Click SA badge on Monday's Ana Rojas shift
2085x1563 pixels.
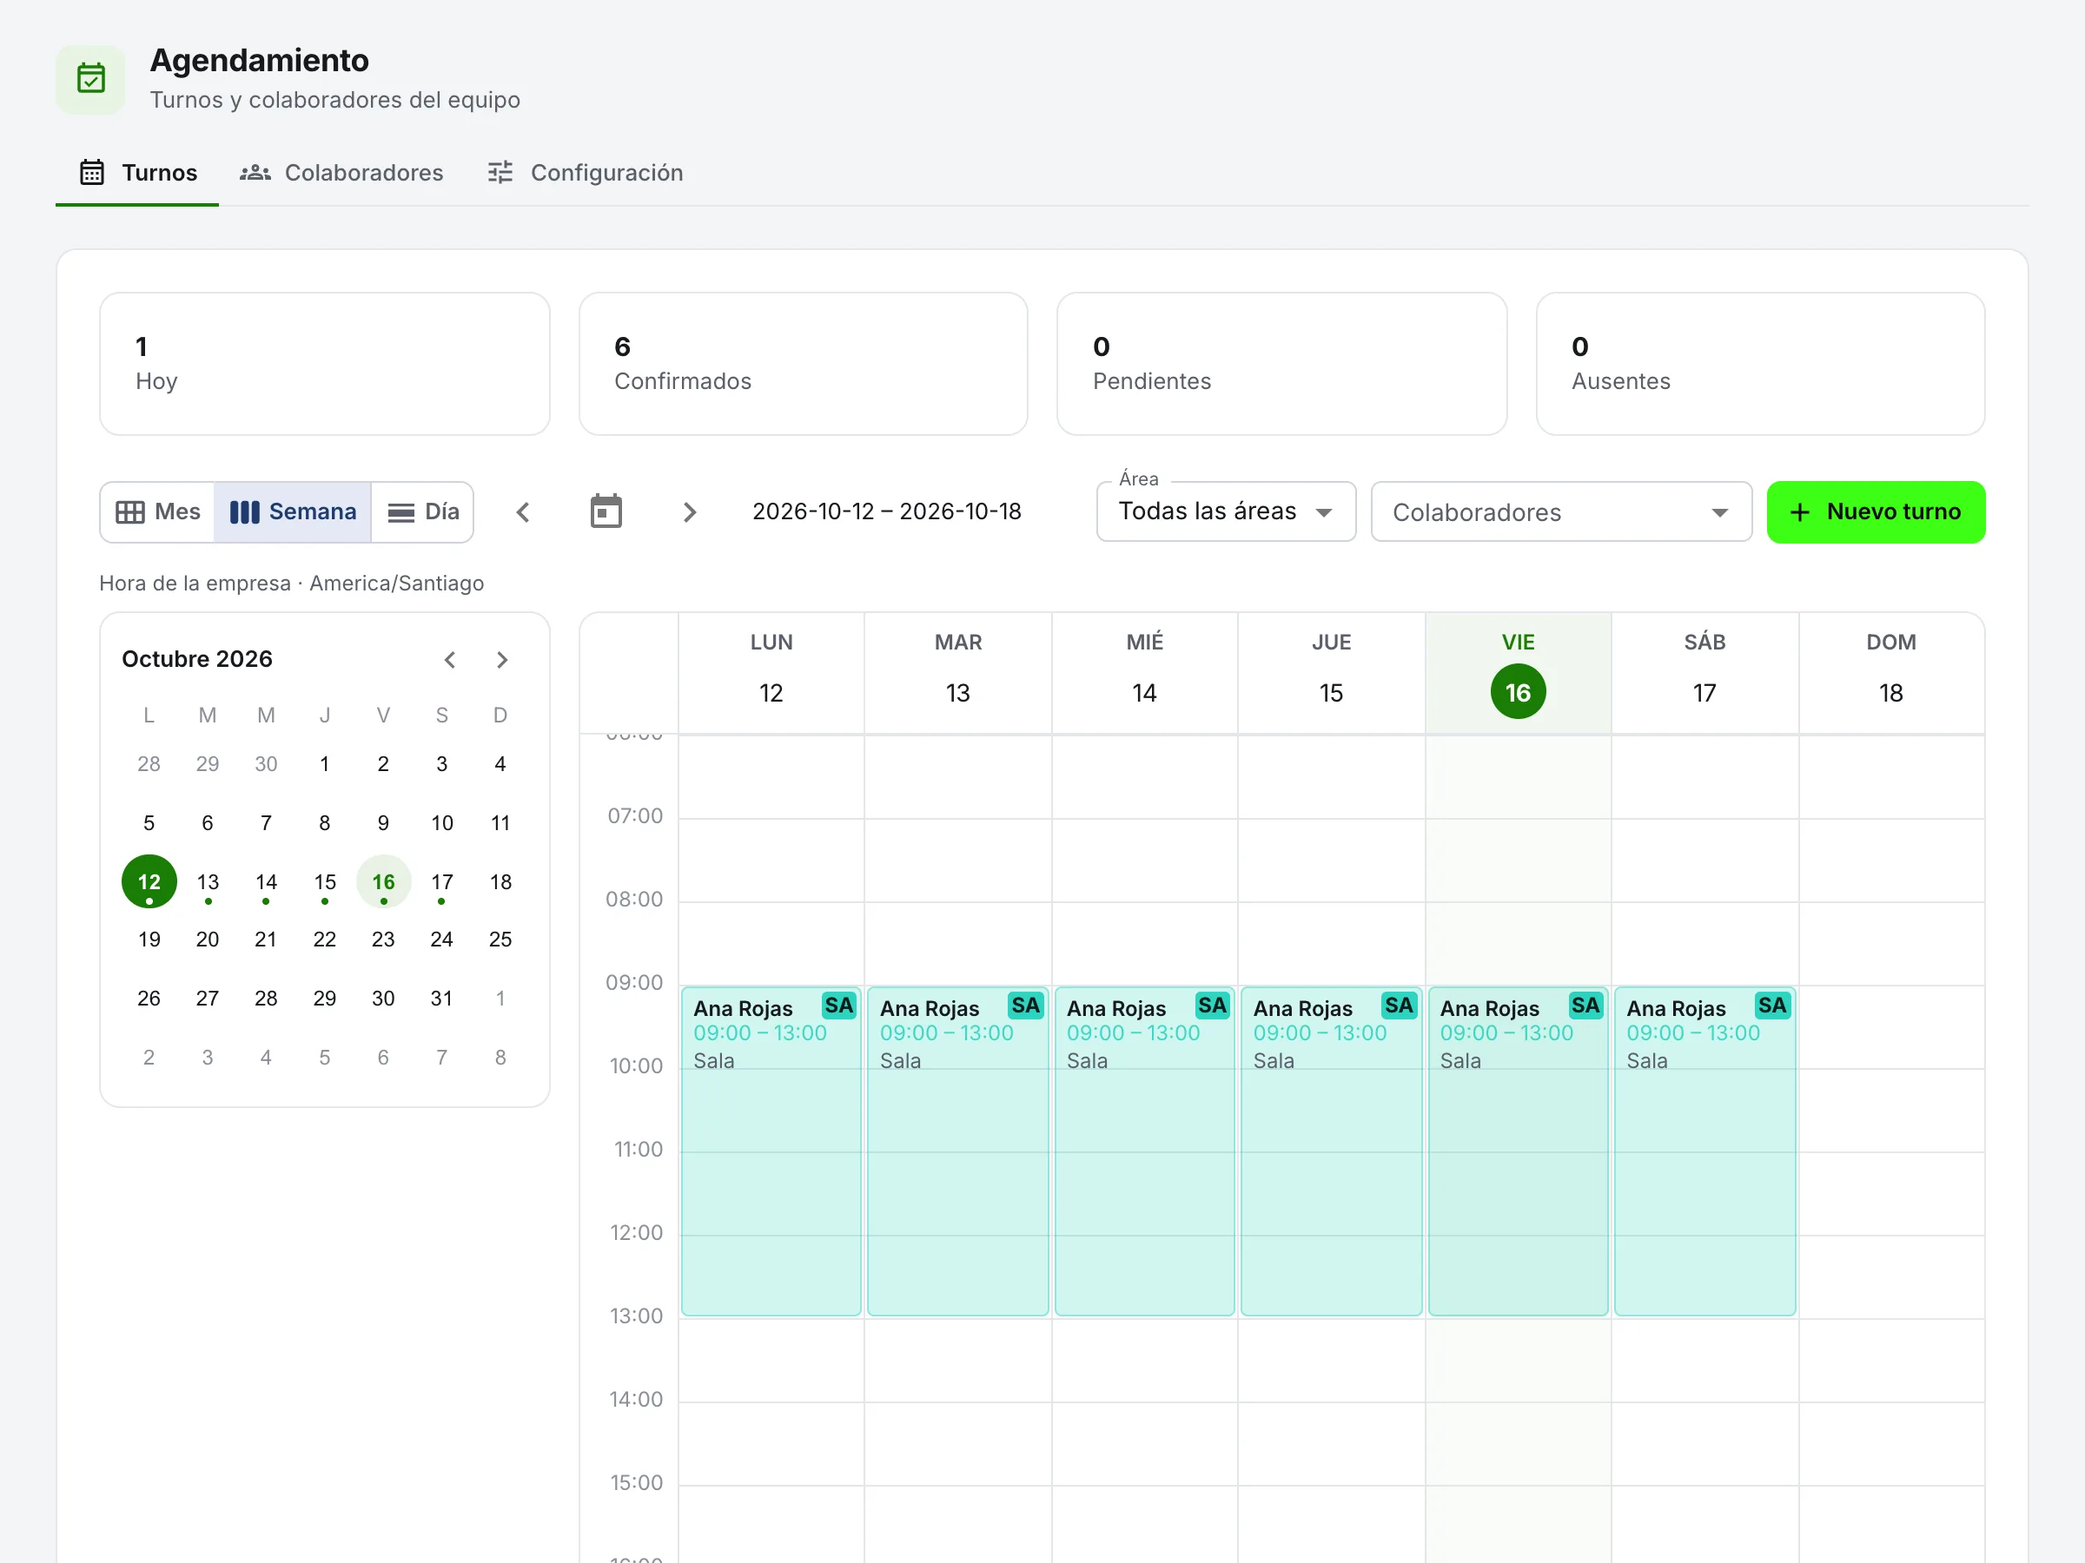[x=838, y=1006]
